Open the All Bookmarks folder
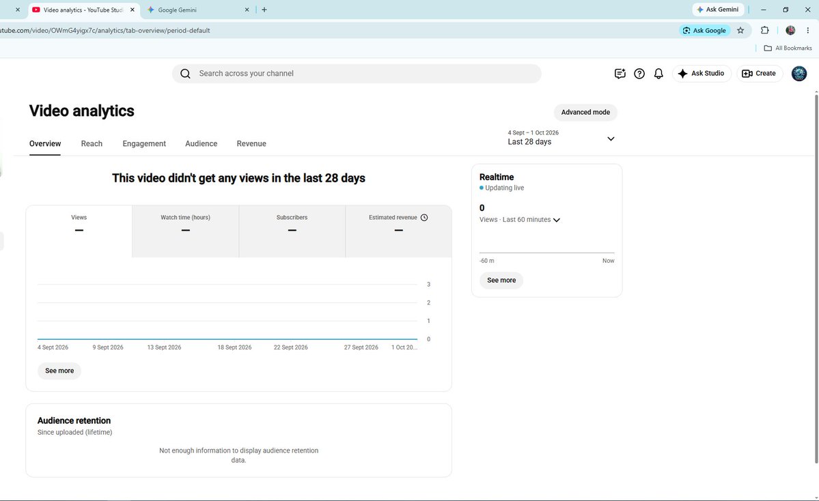Screen dimensions: 819x501 [x=788, y=48]
